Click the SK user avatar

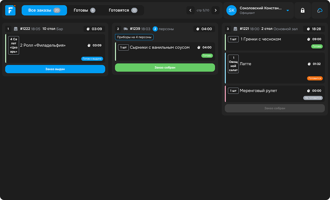coord(232,11)
